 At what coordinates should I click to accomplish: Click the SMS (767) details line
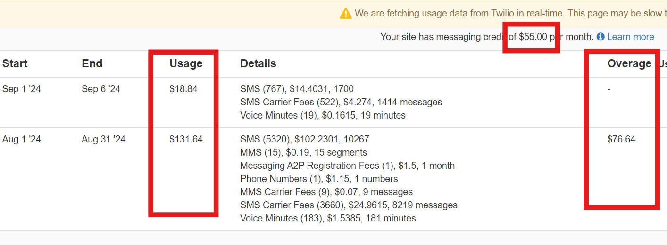coord(297,89)
